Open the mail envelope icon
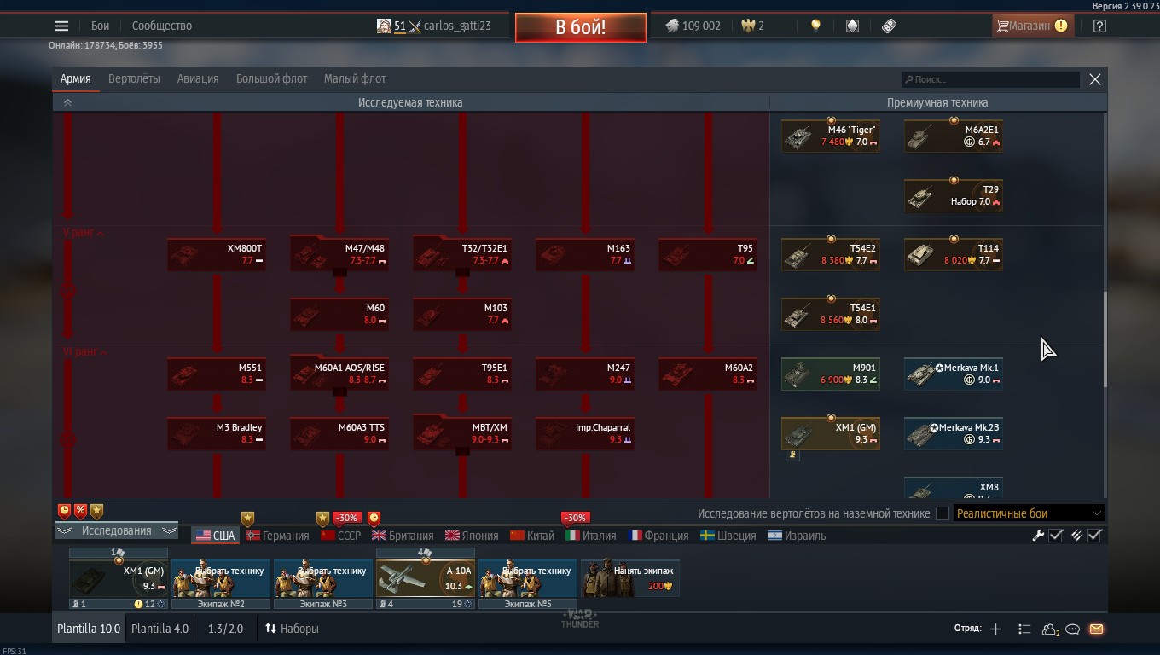1160x655 pixels. (x=1096, y=629)
